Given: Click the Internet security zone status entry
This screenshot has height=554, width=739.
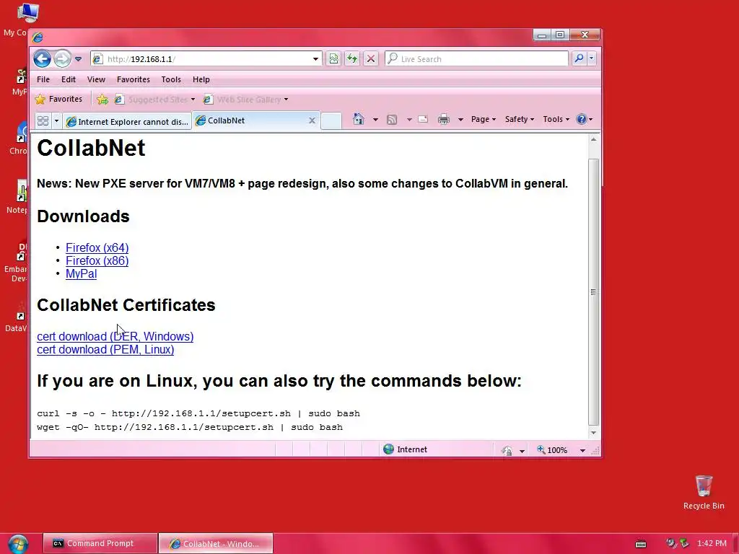Looking at the screenshot, I should [406, 449].
